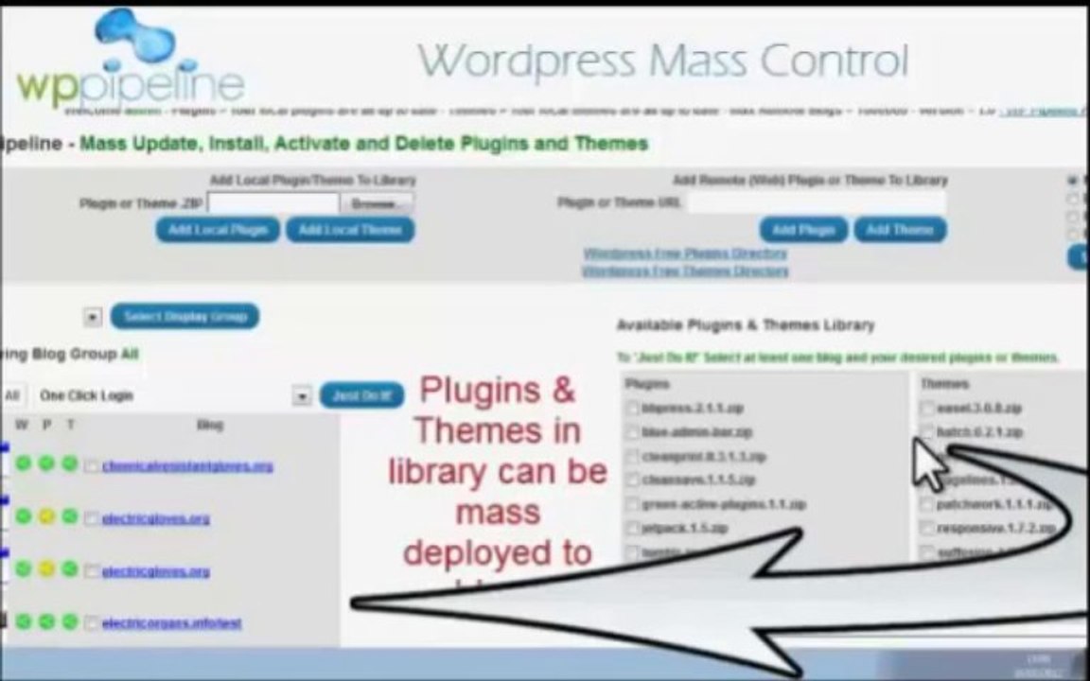Open Wordpress Free Plugins Directory link
The image size is (1090, 681).
pos(685,253)
